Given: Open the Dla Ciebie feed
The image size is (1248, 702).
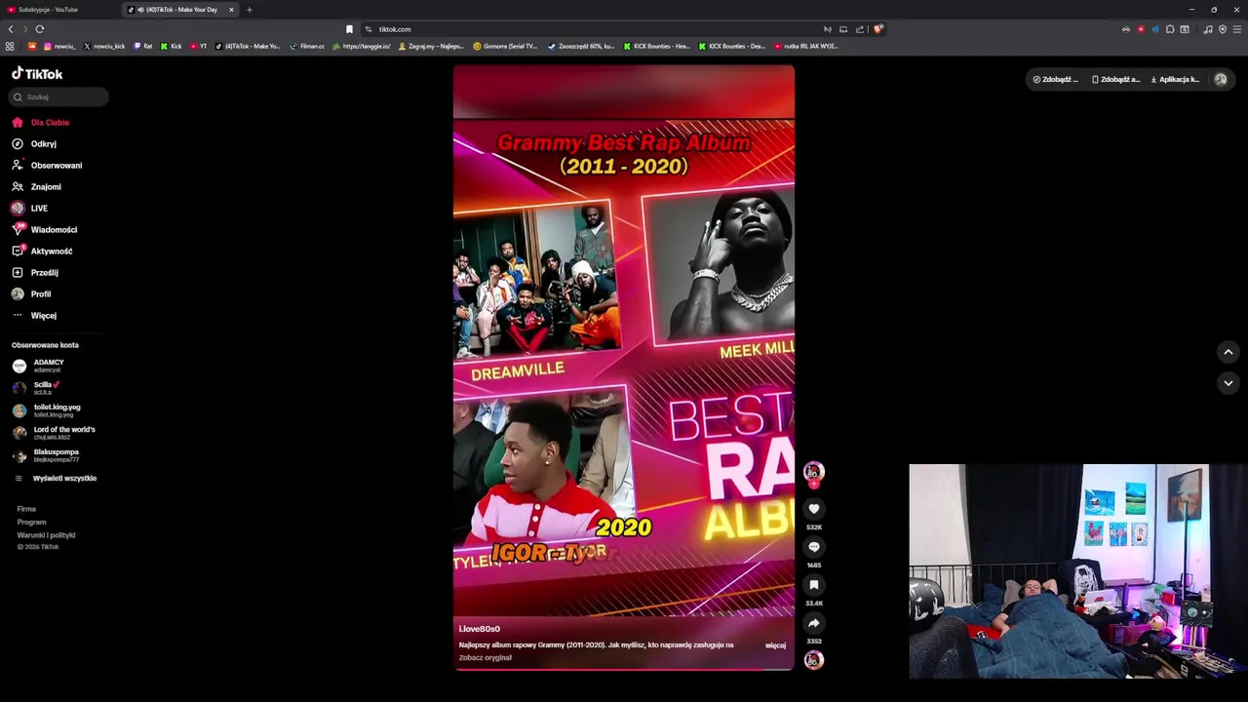Looking at the screenshot, I should point(41,123).
